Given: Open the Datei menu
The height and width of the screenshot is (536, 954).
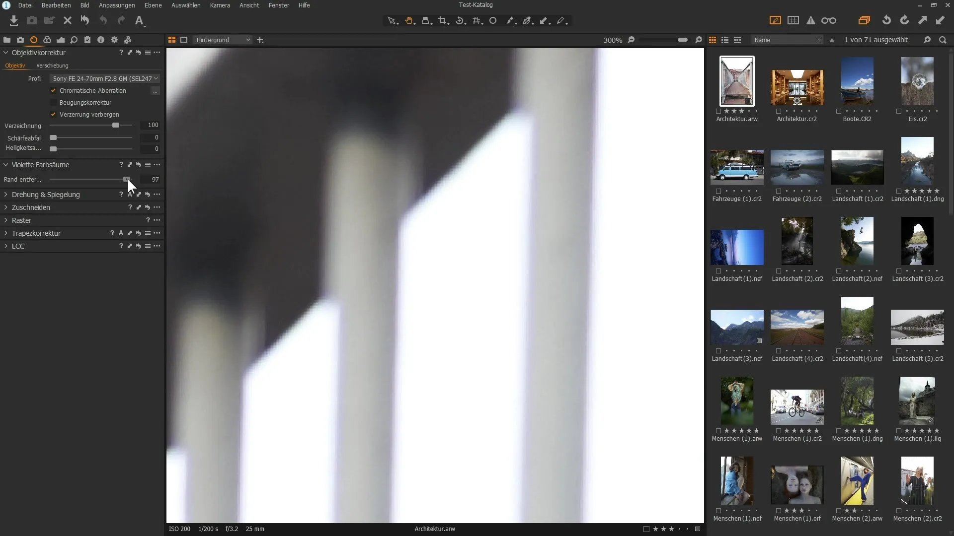Looking at the screenshot, I should (25, 5).
